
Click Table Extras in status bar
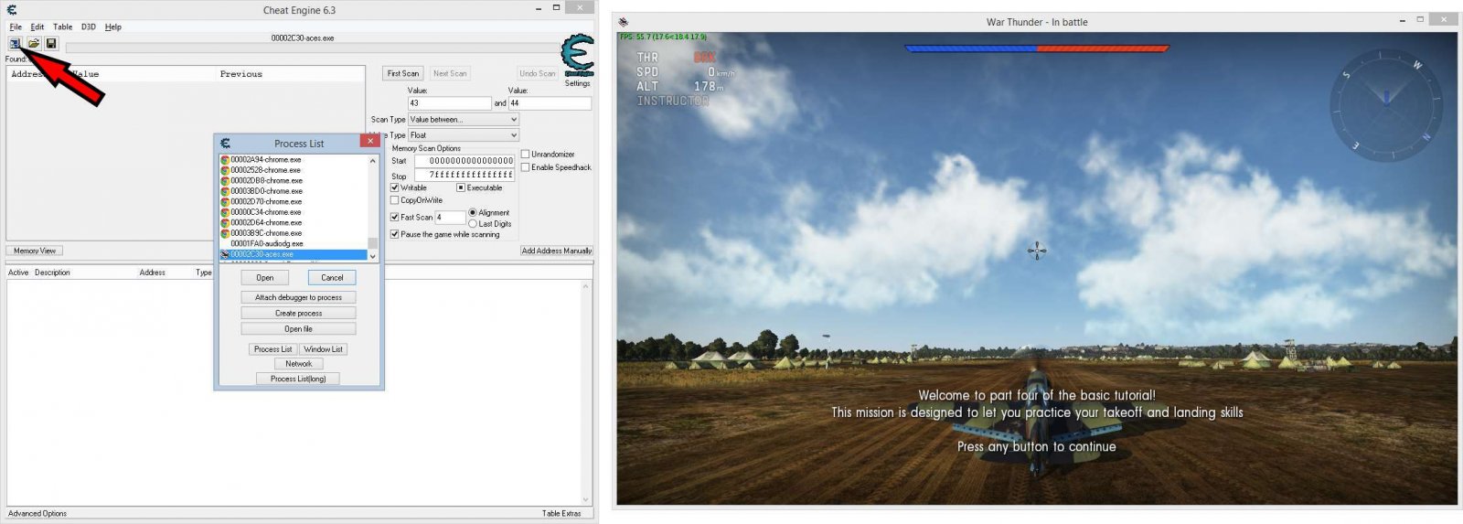click(561, 513)
